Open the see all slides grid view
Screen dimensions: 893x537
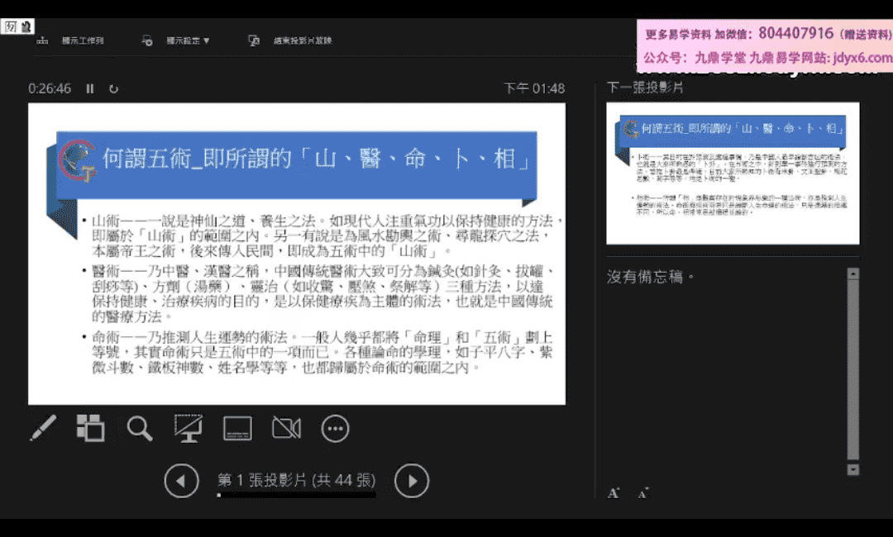[x=90, y=428]
